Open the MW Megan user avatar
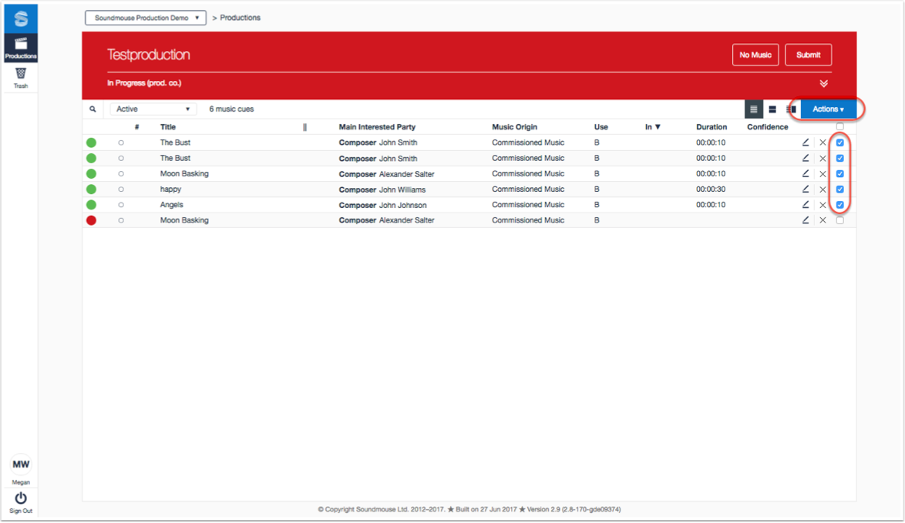This screenshot has width=905, height=523. coord(21,464)
